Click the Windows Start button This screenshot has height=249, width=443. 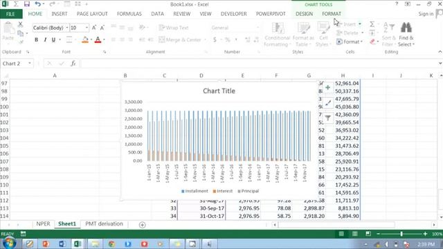[x=9, y=243]
